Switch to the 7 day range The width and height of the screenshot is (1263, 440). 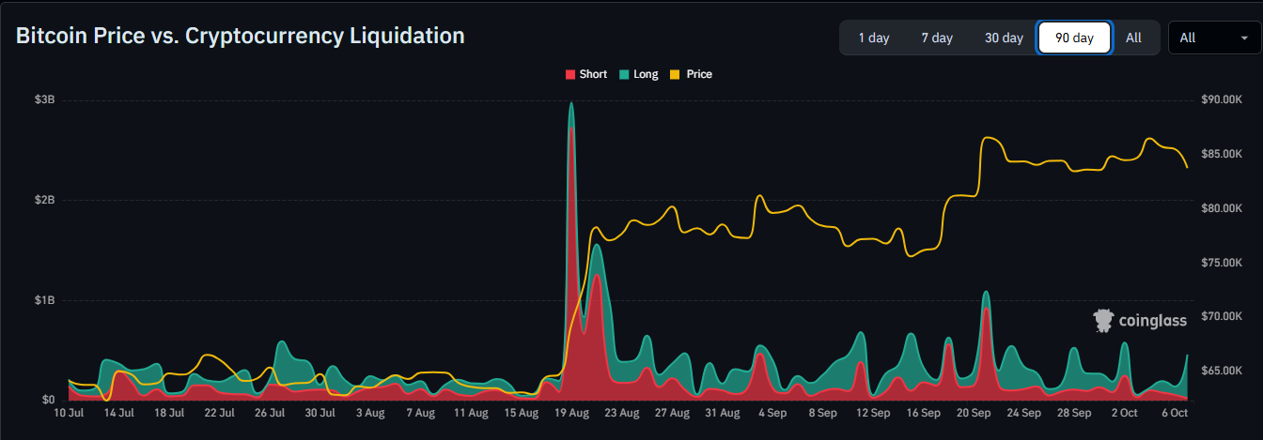coord(937,38)
